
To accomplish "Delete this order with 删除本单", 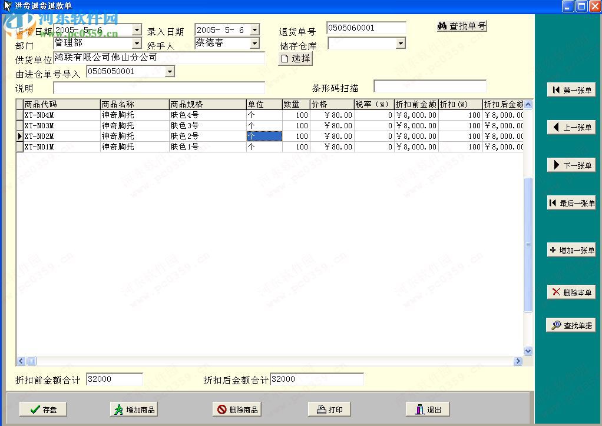I will click(x=571, y=292).
